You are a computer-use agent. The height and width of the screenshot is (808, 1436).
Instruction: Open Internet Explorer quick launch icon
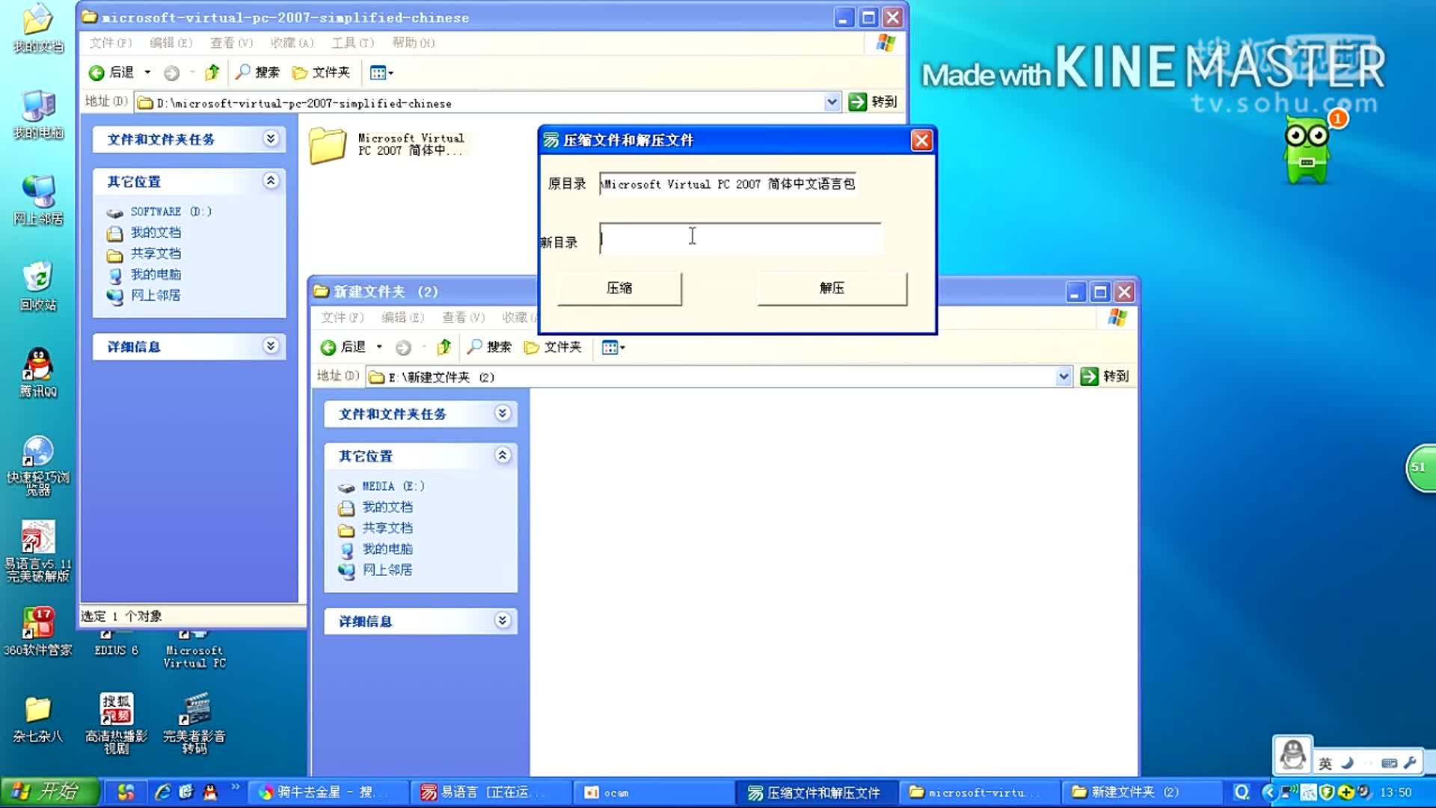coord(162,792)
